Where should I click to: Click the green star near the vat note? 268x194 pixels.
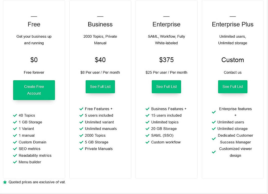(5, 182)
